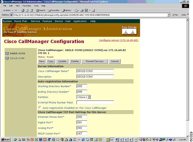Click the page scrollbar up arrow
This screenshot has width=193, height=142.
[x=187, y=20]
